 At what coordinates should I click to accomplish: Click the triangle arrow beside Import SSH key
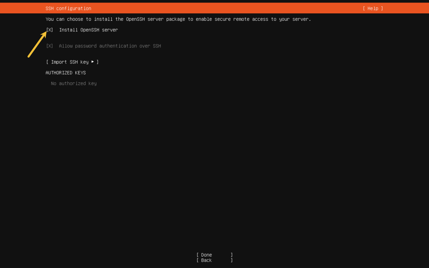[93, 62]
